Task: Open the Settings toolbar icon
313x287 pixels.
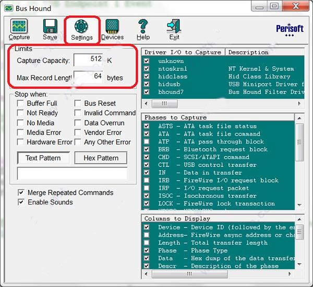Action: [x=82, y=27]
